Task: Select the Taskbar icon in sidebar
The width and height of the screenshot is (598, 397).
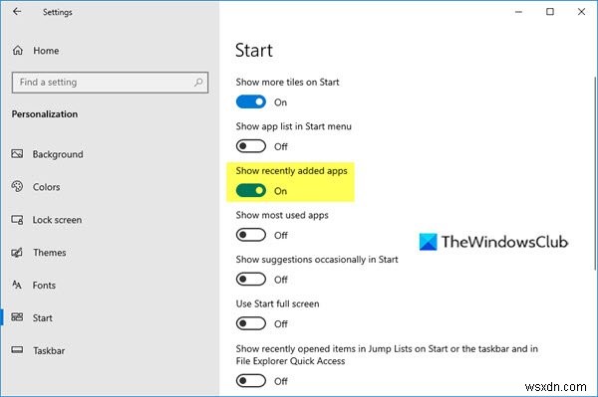Action: [17, 350]
